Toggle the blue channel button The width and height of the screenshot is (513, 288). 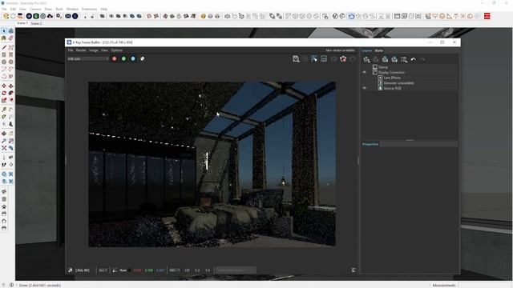[133, 58]
